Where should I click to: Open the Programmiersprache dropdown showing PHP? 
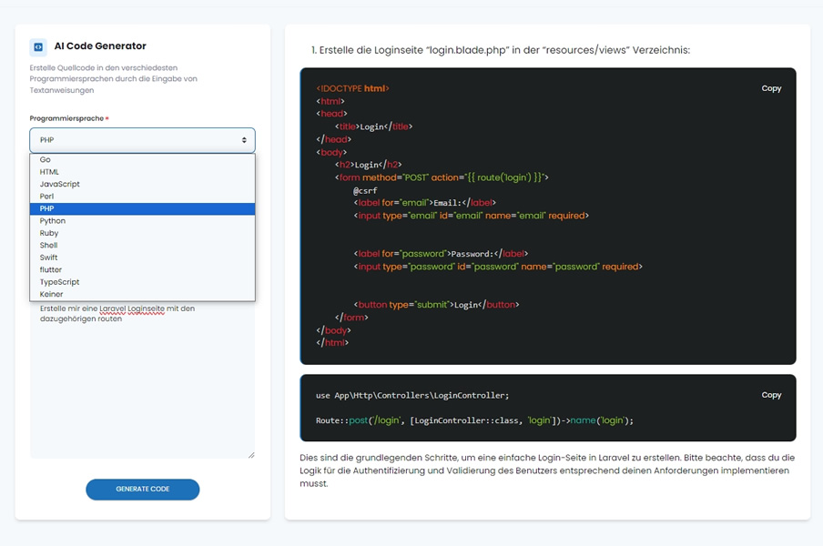142,140
